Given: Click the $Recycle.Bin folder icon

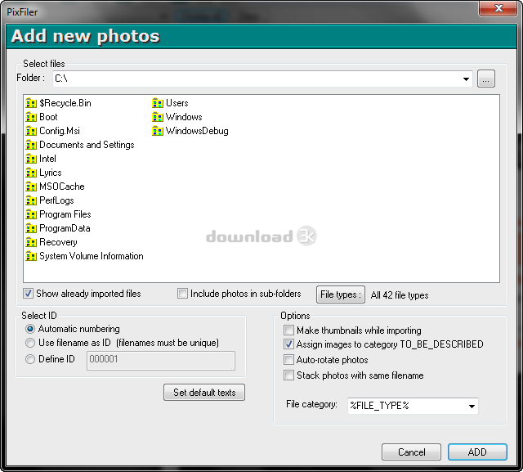Looking at the screenshot, I should point(31,103).
